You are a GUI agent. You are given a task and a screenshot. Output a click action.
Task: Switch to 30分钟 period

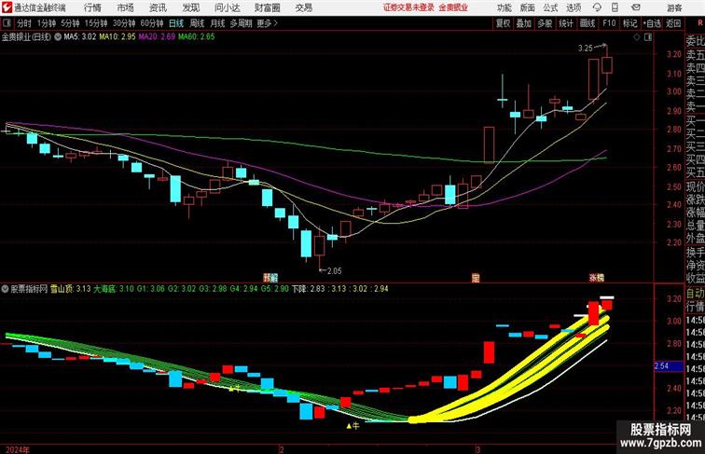(124, 23)
